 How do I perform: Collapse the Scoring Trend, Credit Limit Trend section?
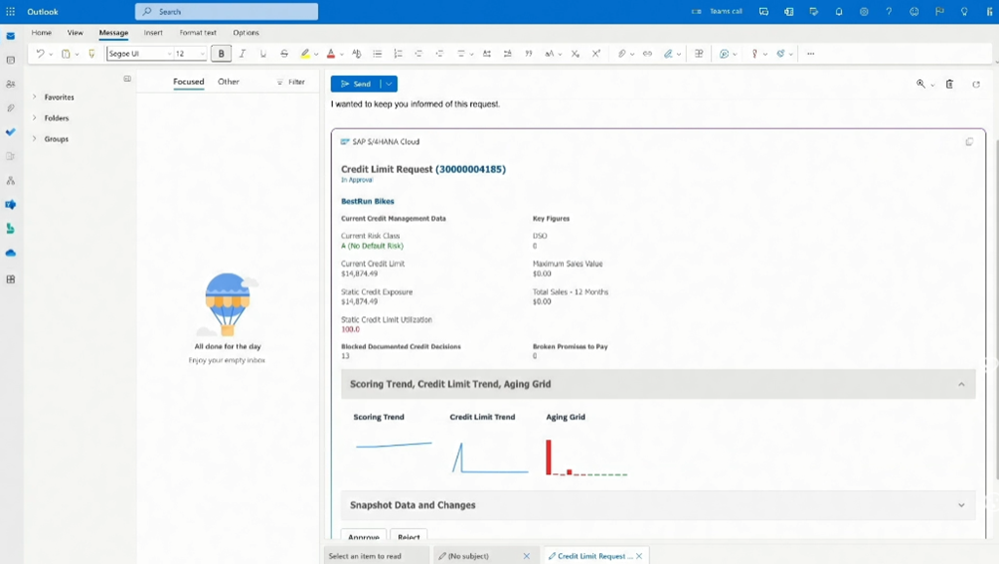[x=961, y=384]
